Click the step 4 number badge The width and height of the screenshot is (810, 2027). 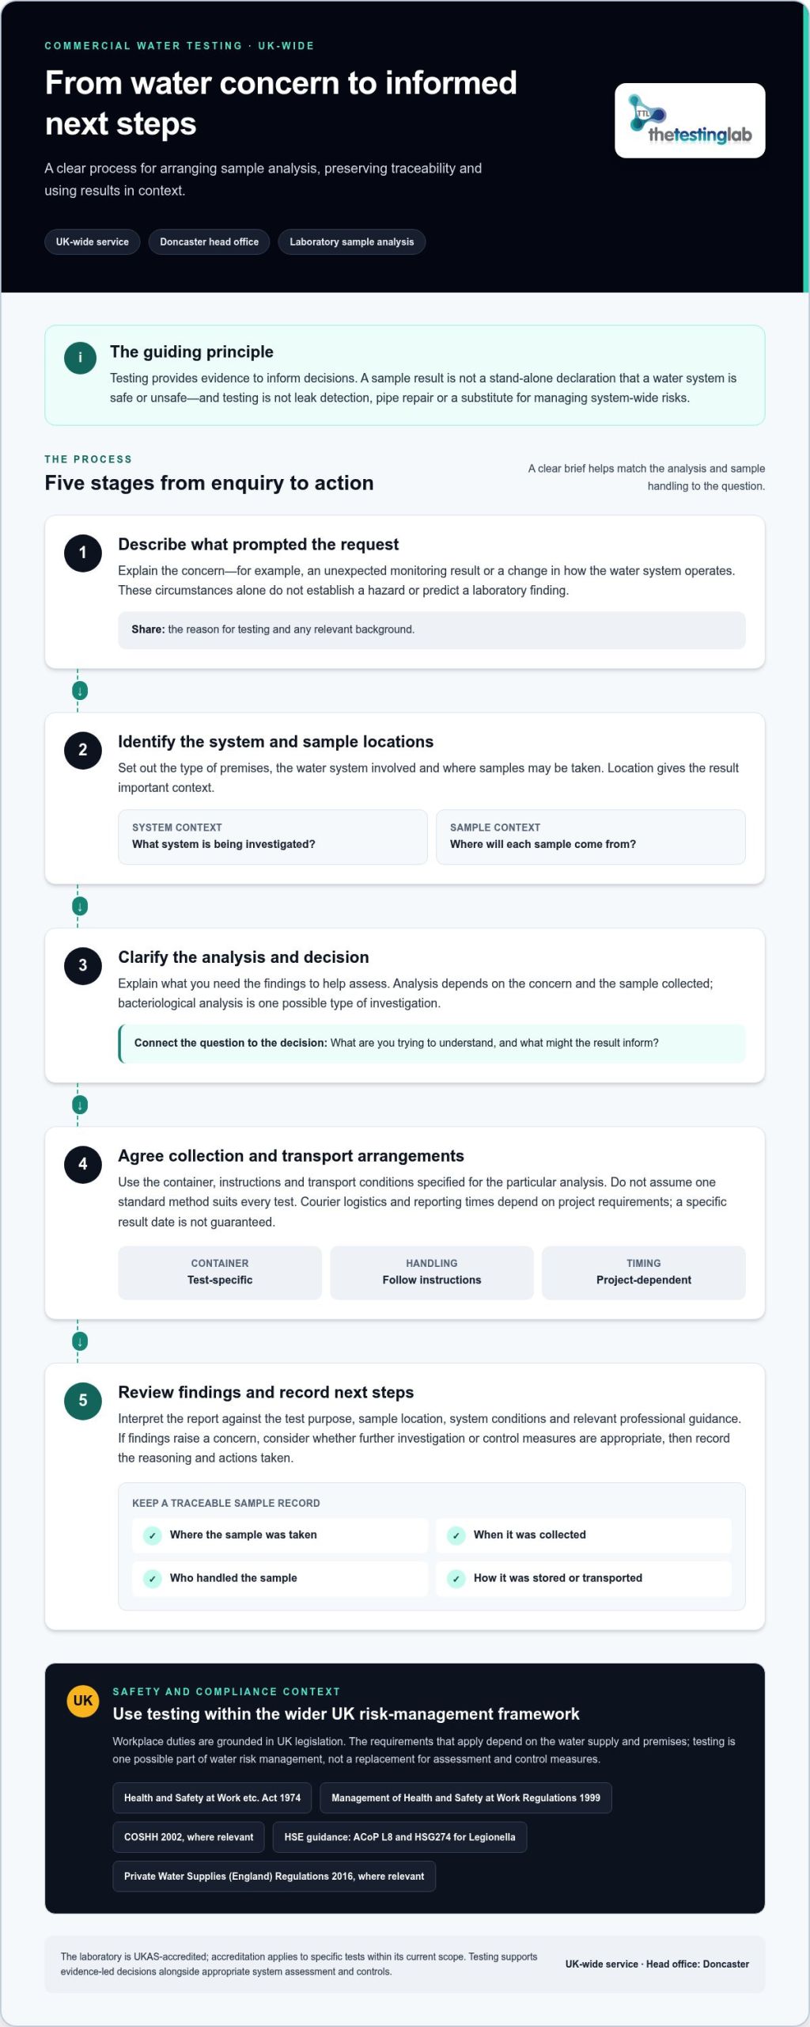coord(83,1164)
